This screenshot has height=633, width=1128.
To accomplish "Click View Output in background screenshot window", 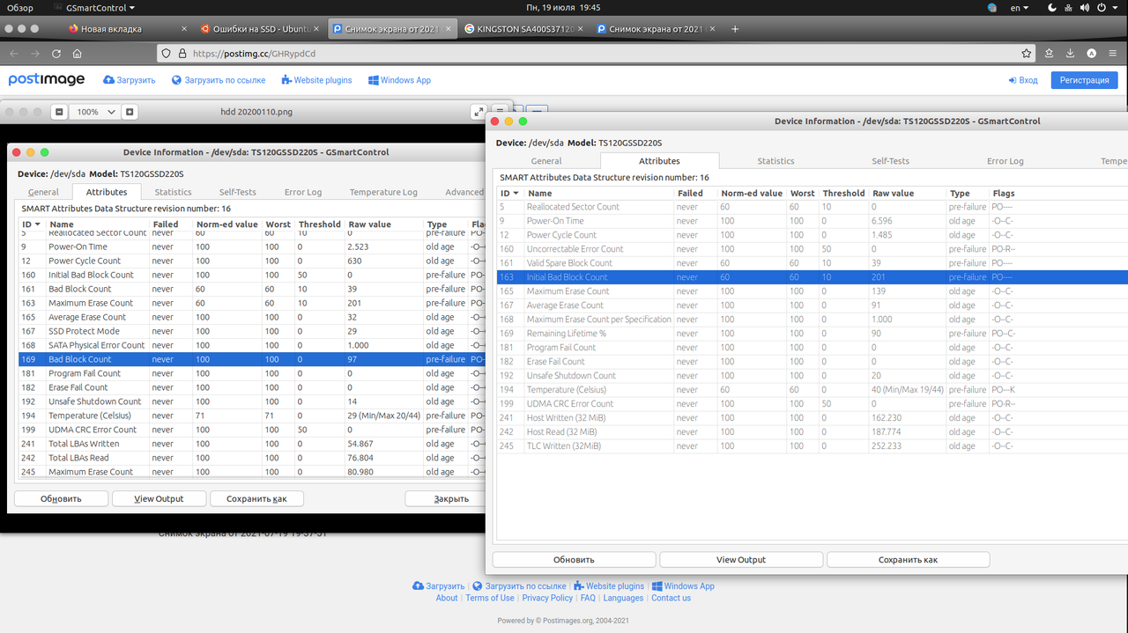I will click(159, 498).
